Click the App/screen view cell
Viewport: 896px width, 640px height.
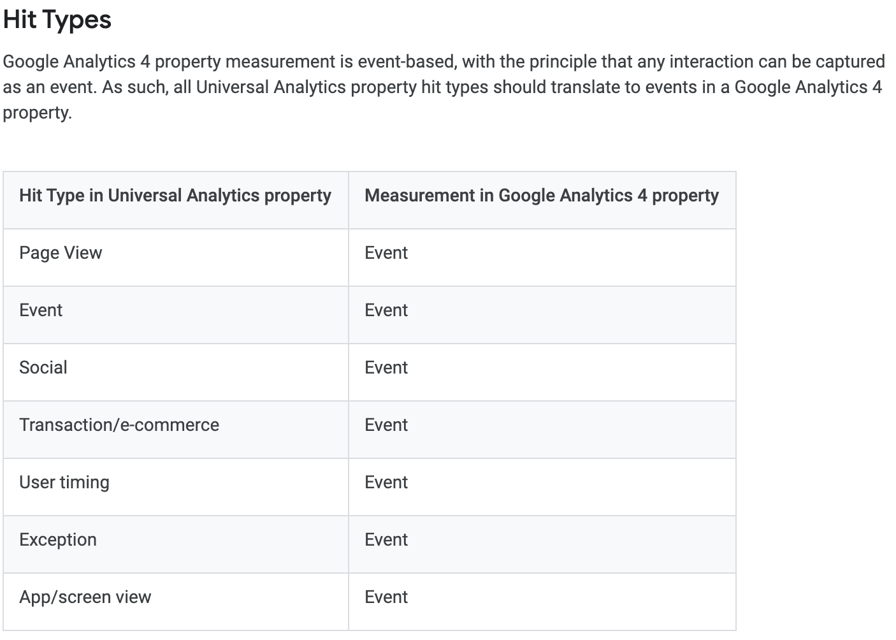click(176, 602)
